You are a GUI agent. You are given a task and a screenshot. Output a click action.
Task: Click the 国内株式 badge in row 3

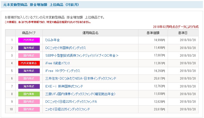click(29, 56)
